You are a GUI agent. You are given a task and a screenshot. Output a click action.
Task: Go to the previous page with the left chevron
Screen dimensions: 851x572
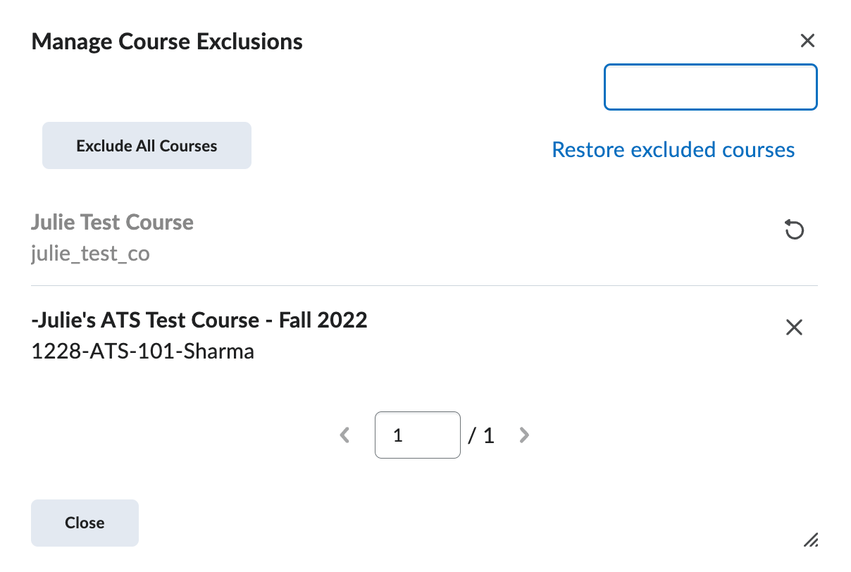click(344, 435)
